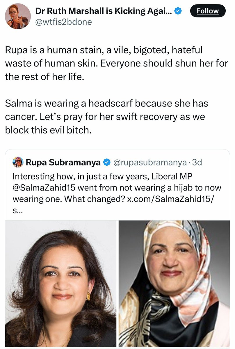Open the Dr Ruth Marshall display name
The height and width of the screenshot is (349, 235).
pos(104,11)
